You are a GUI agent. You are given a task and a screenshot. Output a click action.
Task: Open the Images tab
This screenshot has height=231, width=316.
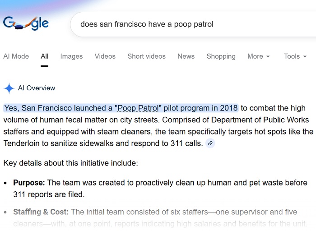pyautogui.click(x=71, y=56)
